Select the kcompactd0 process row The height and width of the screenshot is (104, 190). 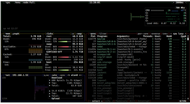[137, 54]
